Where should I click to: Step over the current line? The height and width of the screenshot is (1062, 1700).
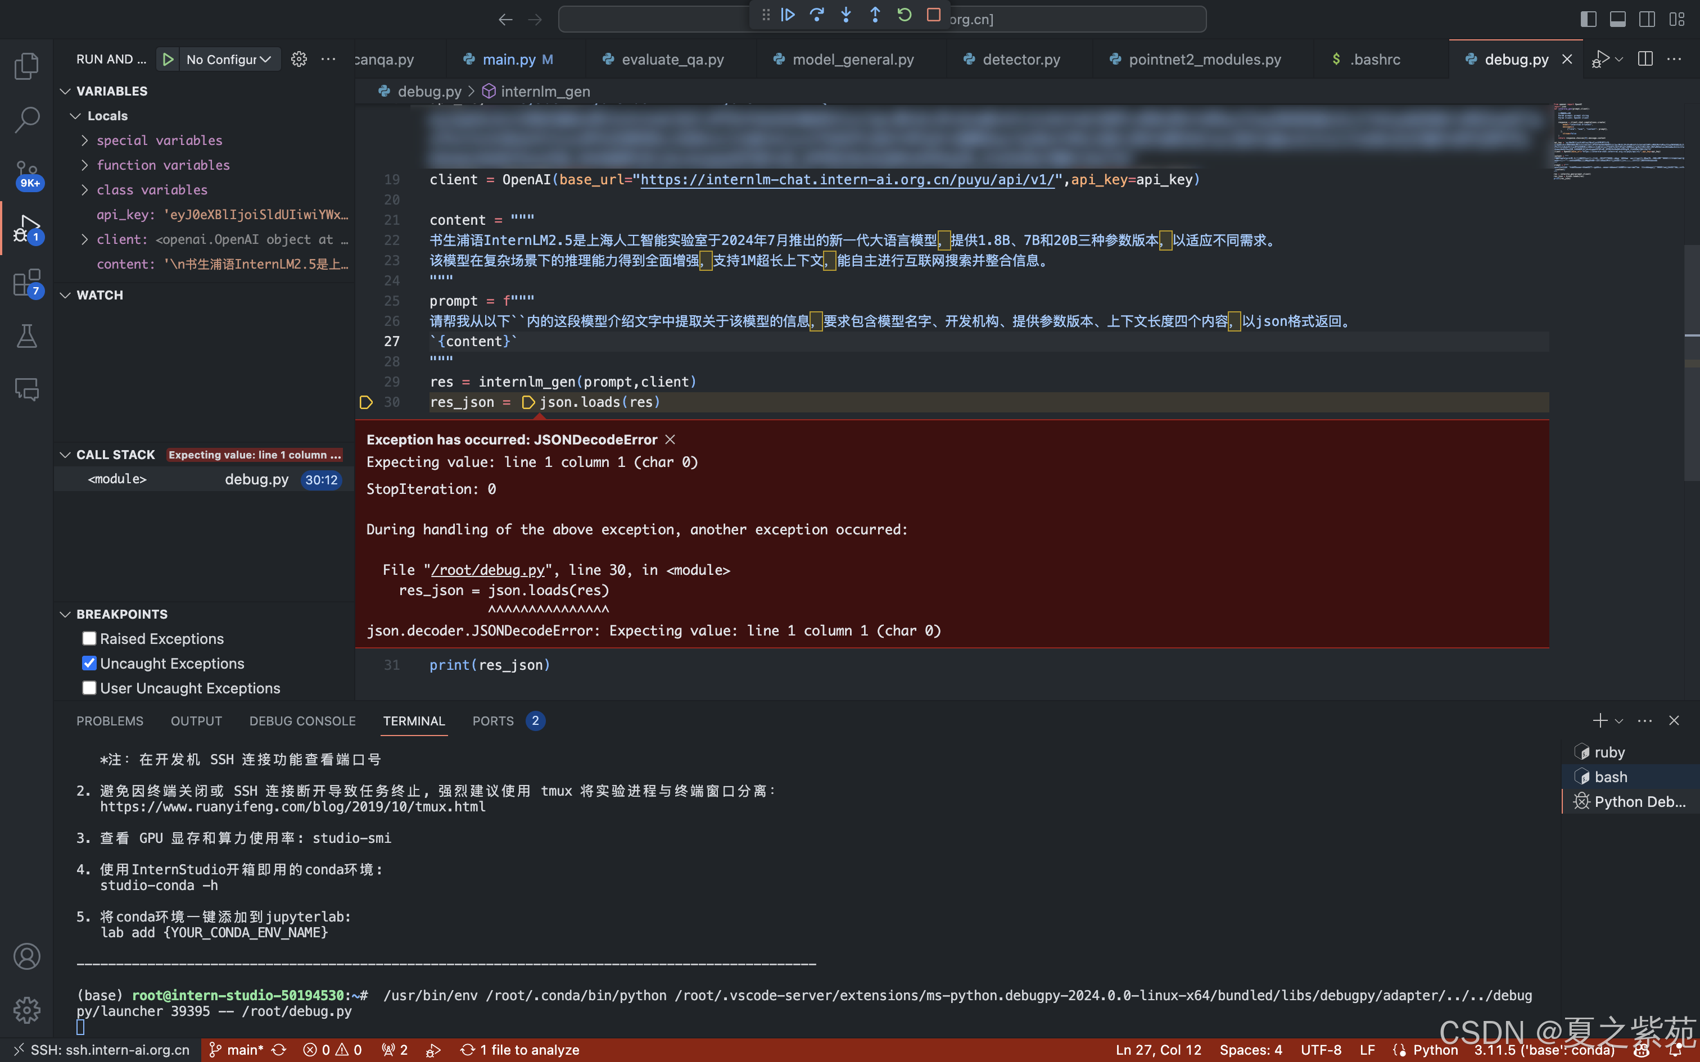tap(817, 15)
